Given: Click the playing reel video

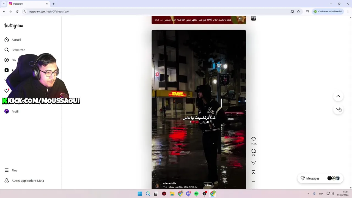Looking at the screenshot, I should [x=199, y=109].
